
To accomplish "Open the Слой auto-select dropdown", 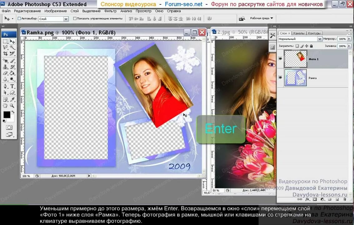I will [x=66, y=19].
